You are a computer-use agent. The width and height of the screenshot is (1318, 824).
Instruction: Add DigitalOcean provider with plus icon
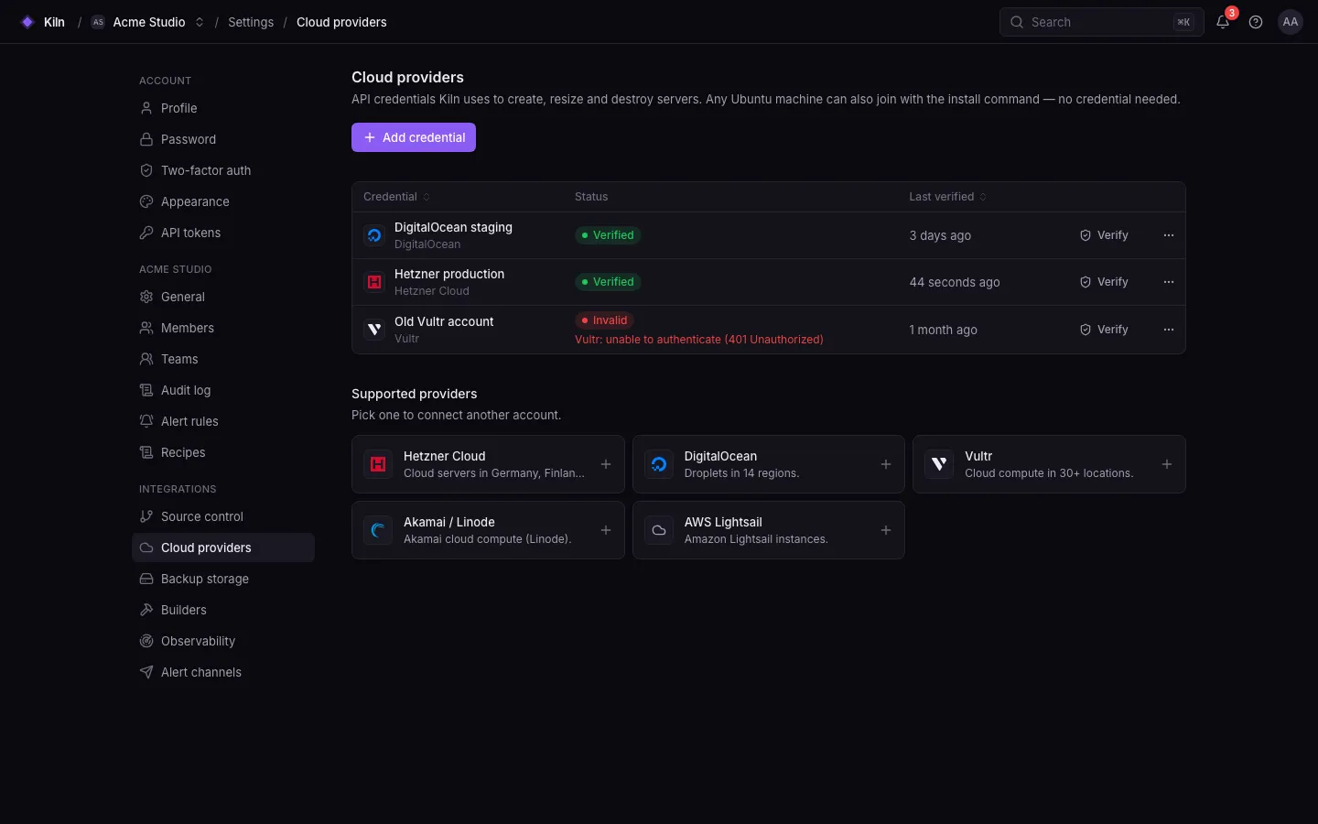click(x=886, y=464)
